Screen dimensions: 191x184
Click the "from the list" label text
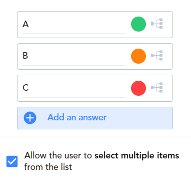[x=48, y=167]
